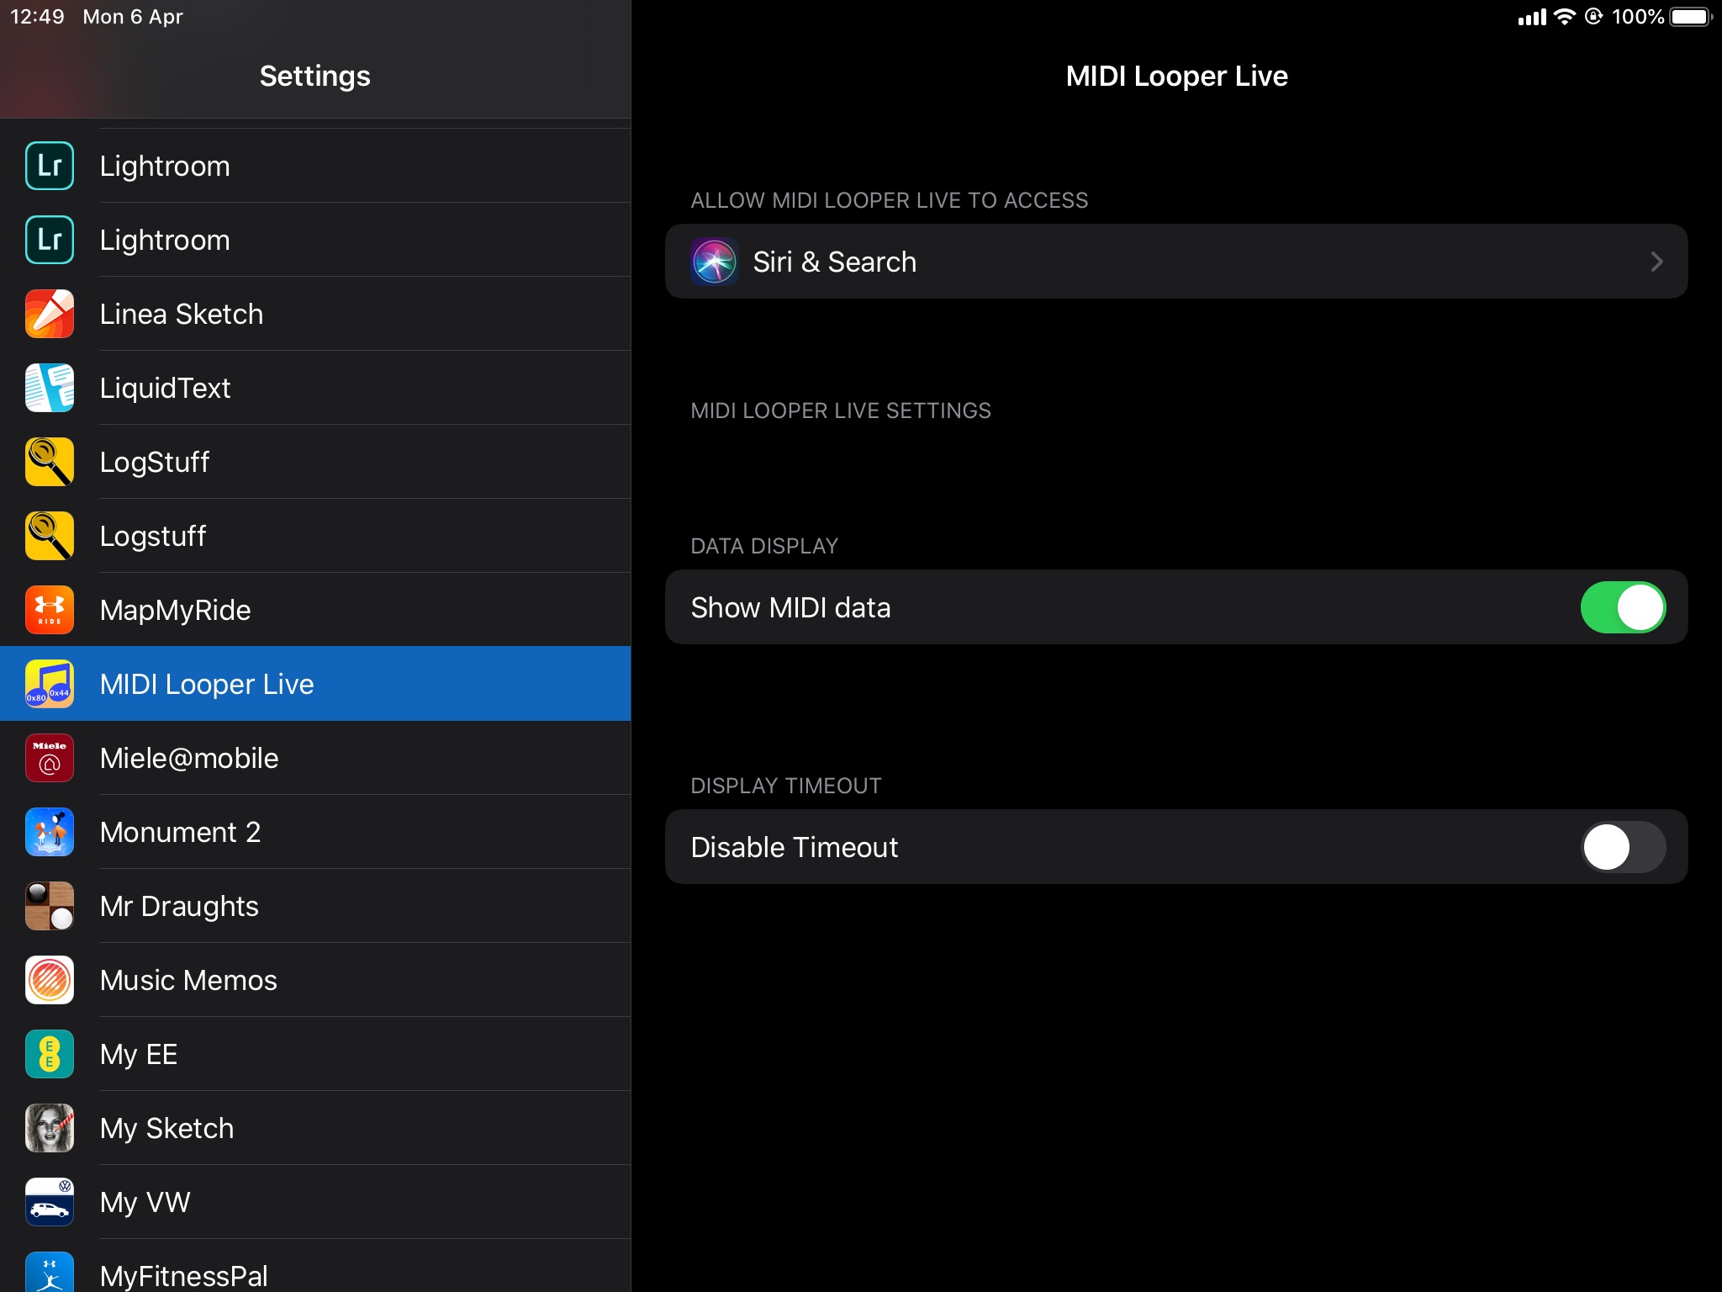
Task: Open Siri & Search via chevron arrow
Action: coord(1656,262)
